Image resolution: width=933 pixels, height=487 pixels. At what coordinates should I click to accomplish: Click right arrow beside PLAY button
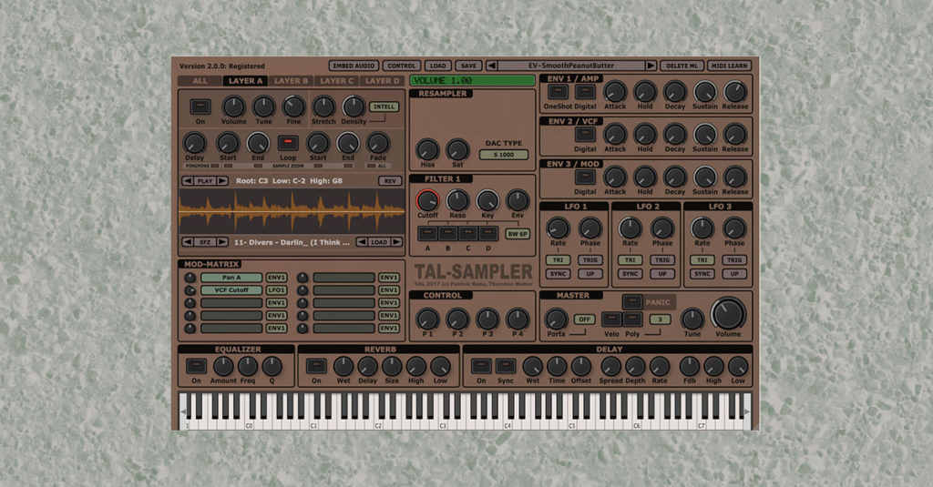click(222, 181)
